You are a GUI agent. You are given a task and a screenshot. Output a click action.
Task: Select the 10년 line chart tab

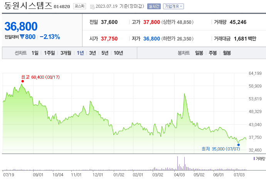118,53
